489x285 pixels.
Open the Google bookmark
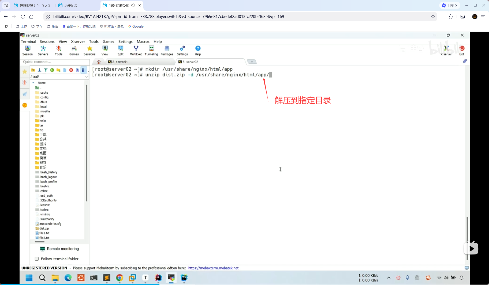[x=136, y=26]
